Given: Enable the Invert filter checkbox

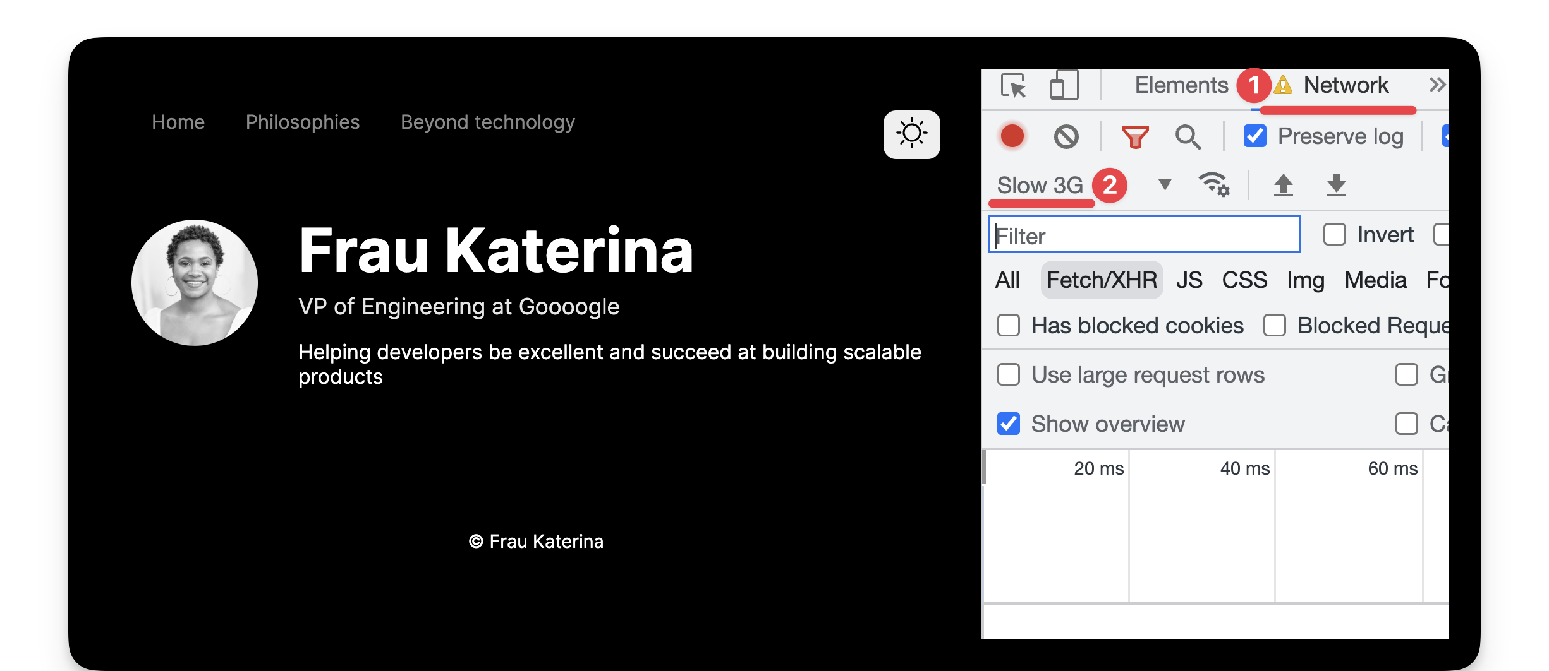Looking at the screenshot, I should [1335, 234].
